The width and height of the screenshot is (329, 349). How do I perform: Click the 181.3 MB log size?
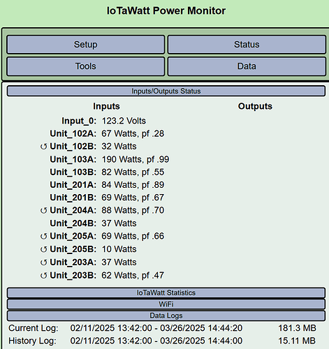tap(297, 328)
